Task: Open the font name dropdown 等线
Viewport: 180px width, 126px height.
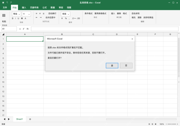Action: click(x=17, y=14)
